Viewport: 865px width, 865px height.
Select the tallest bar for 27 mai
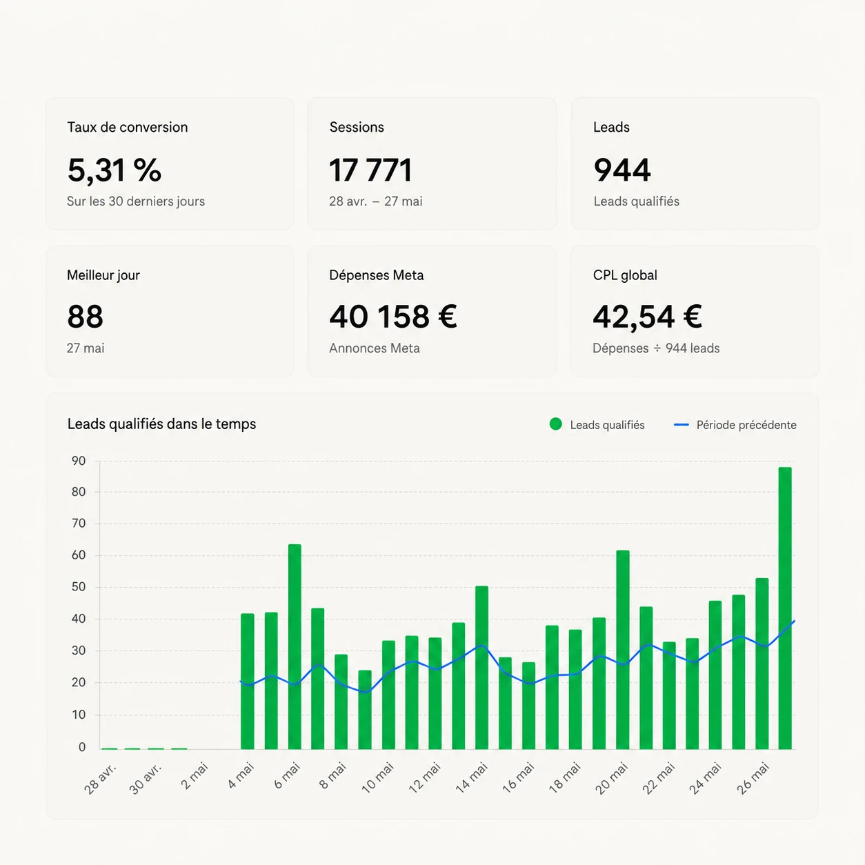point(785,608)
